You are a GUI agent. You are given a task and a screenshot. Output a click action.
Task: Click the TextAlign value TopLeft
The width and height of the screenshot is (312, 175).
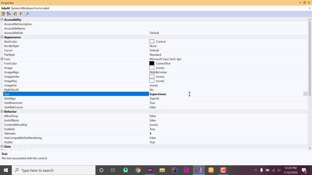pos(154,98)
